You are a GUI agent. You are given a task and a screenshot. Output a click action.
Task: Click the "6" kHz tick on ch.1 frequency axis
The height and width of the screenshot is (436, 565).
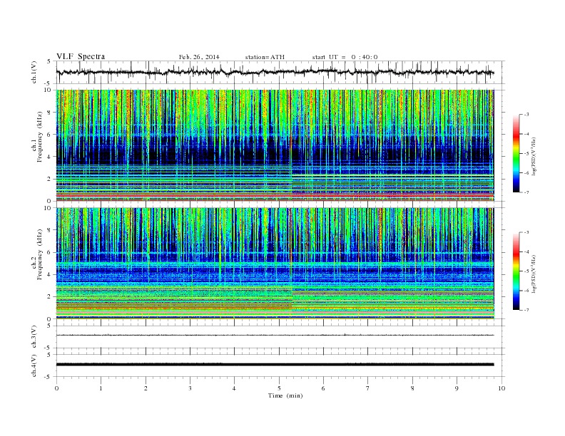(49, 135)
